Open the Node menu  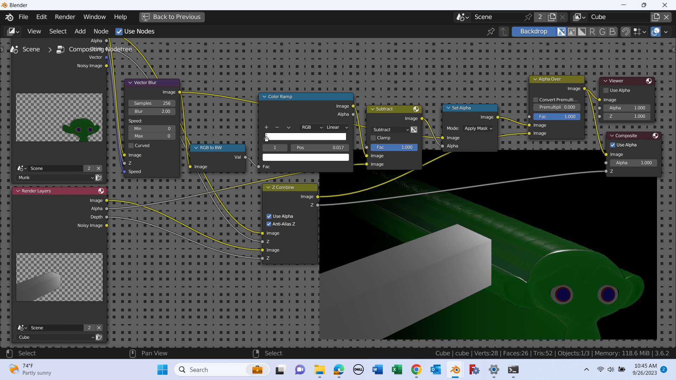(101, 31)
